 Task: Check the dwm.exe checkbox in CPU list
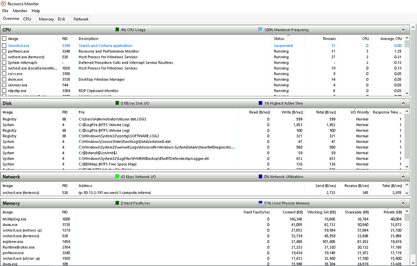point(3,79)
